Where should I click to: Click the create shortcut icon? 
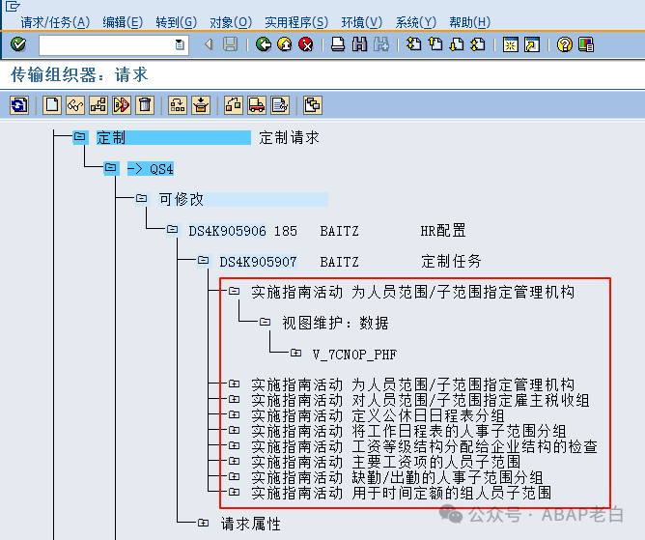pyautogui.click(x=532, y=44)
